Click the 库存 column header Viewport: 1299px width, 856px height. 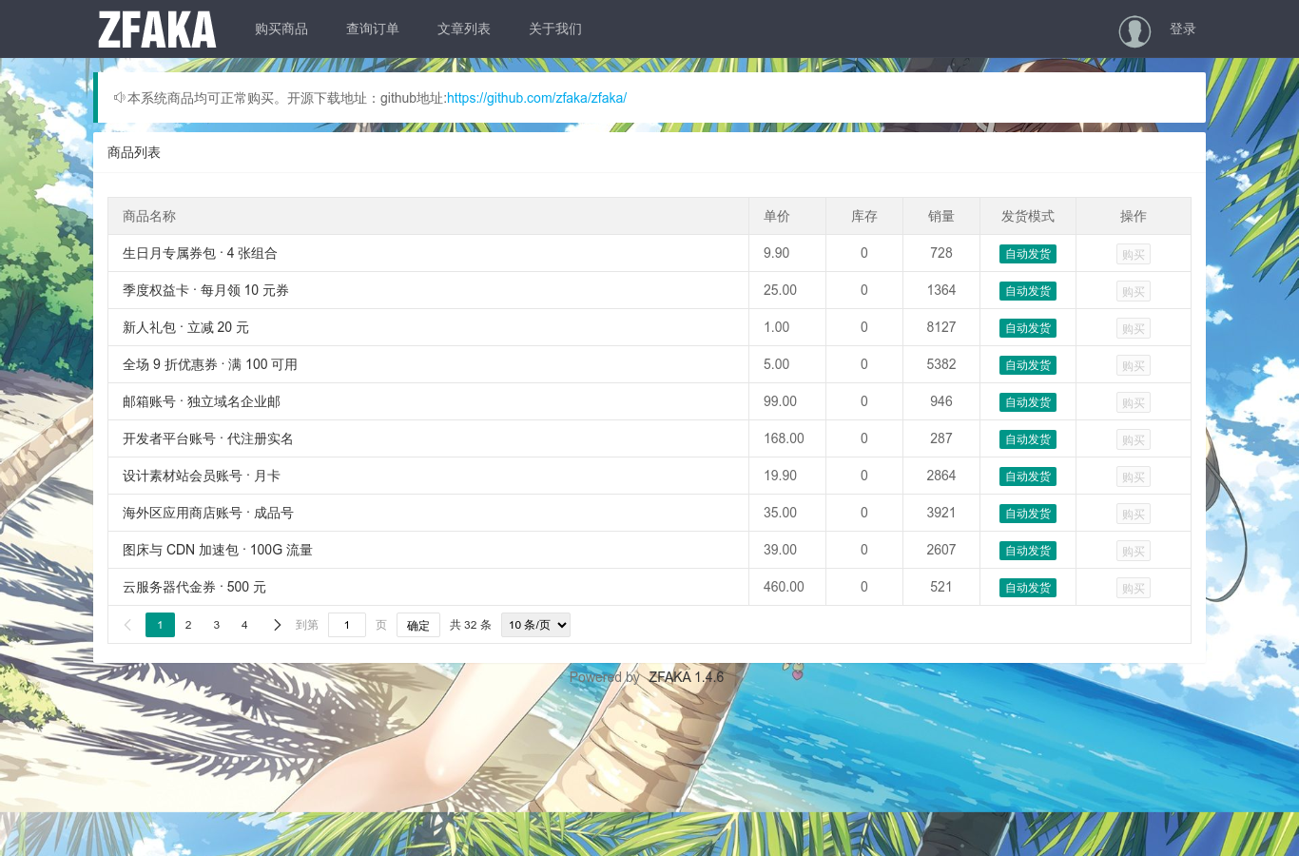(x=864, y=216)
